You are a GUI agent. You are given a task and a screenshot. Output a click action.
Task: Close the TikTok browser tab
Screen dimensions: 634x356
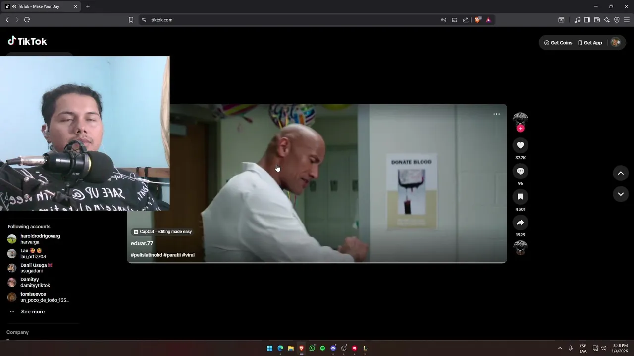pos(75,6)
